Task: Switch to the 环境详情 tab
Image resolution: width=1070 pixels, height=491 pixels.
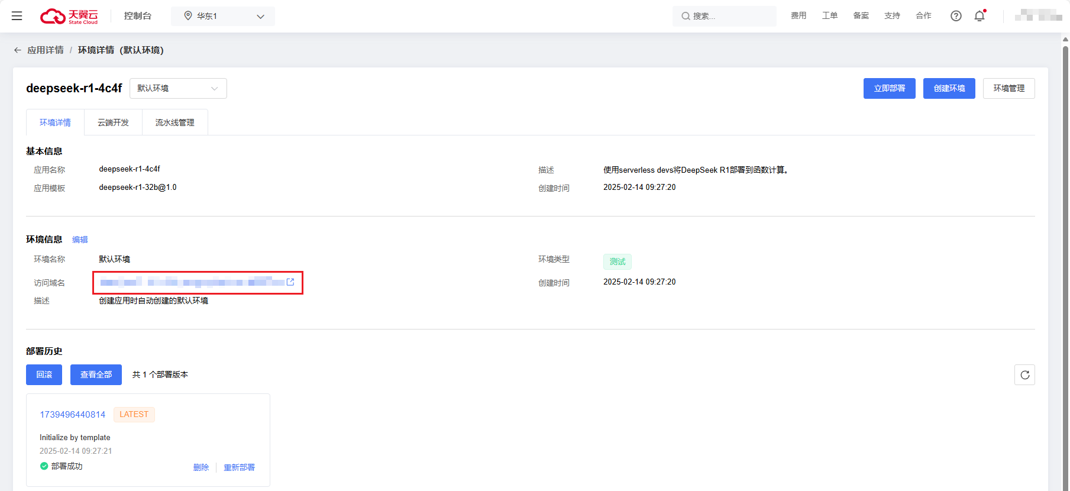Action: point(55,122)
